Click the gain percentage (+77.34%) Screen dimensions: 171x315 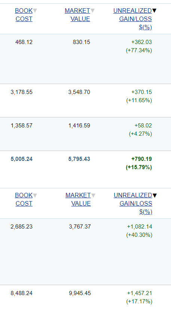pyautogui.click(x=139, y=50)
